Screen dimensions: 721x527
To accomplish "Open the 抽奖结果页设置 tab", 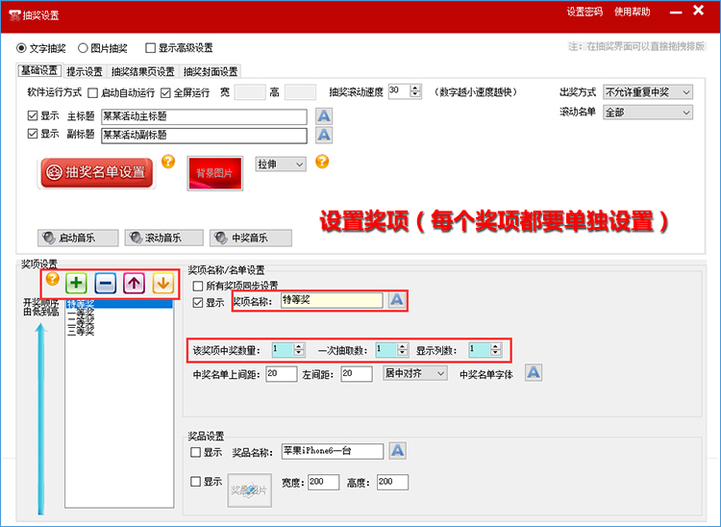I will click(x=142, y=71).
